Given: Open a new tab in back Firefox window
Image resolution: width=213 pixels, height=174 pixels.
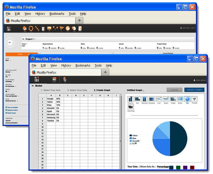Looking at the screenshot, I should pos(79,20).
